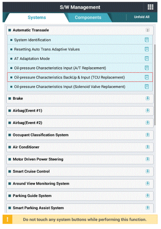Viewport: 161px width, 229px height.
Task: Click the vertical scrollbar thumb
Action: pyautogui.click(x=155, y=85)
